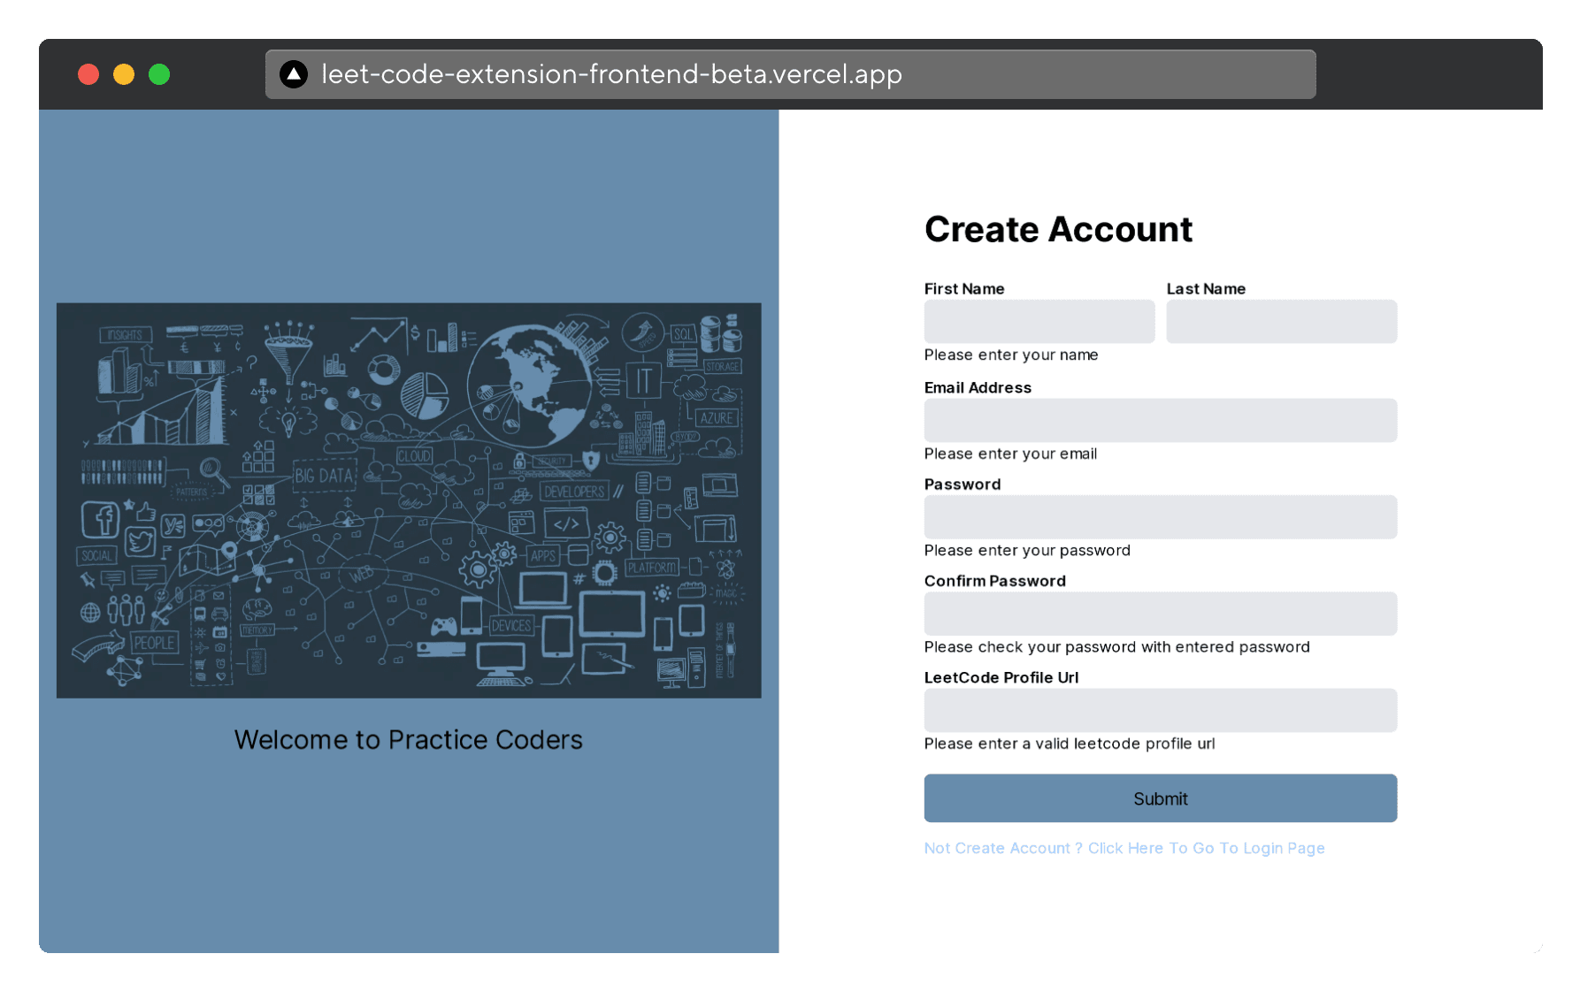1580x992 pixels.
Task: Click the First Name input field
Action: [x=1039, y=321]
